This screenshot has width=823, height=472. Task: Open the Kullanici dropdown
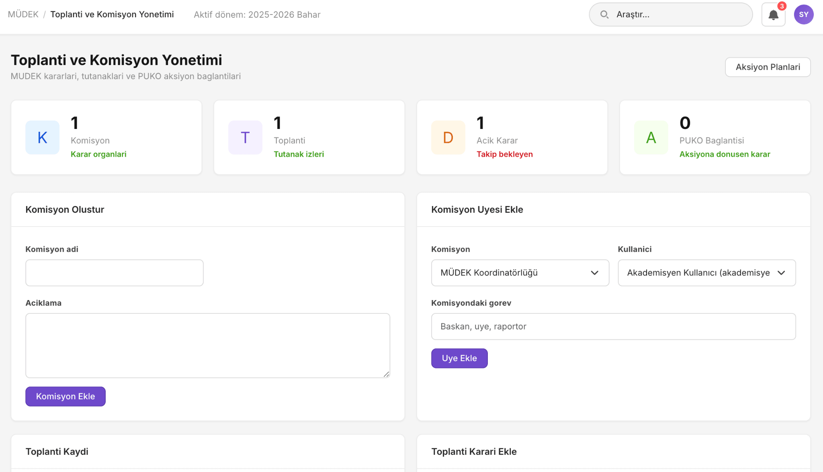pos(706,273)
